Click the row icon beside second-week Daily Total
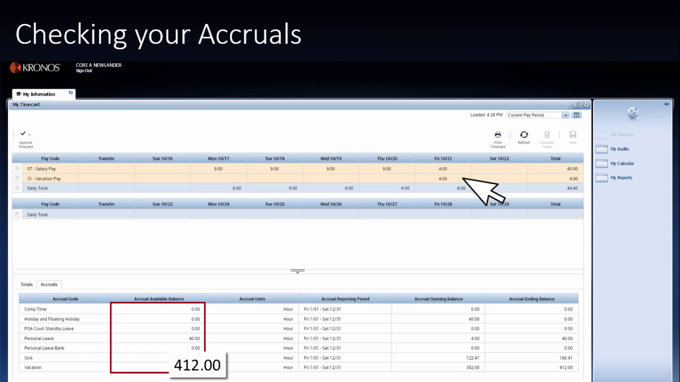 (17, 214)
